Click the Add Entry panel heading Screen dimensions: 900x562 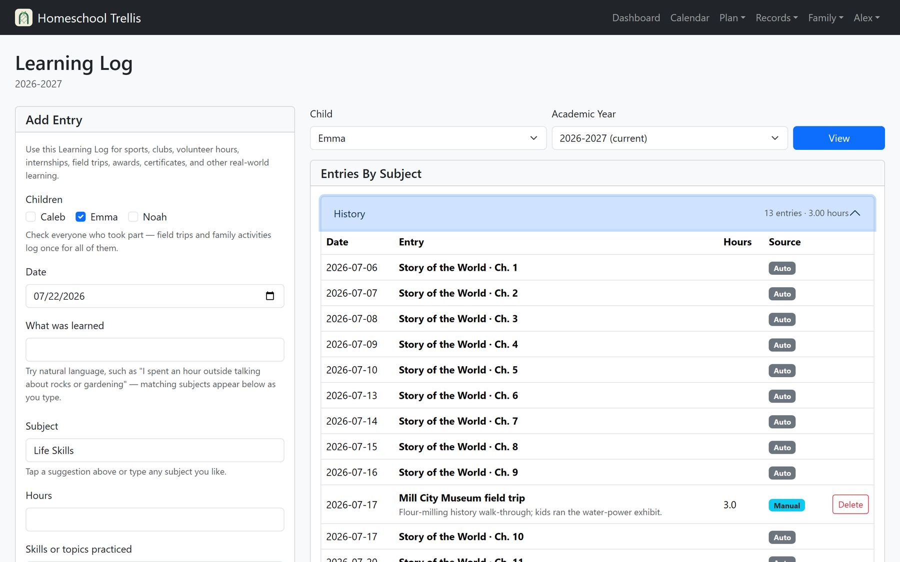click(x=54, y=120)
